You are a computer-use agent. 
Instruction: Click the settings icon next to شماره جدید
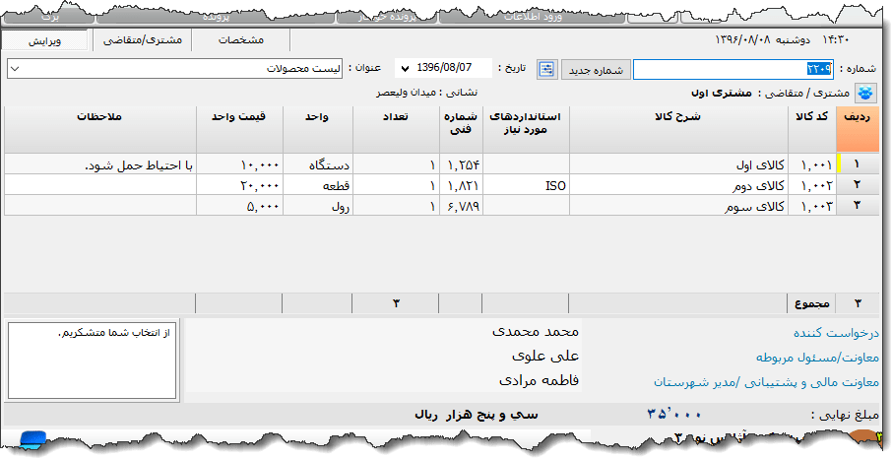click(547, 70)
